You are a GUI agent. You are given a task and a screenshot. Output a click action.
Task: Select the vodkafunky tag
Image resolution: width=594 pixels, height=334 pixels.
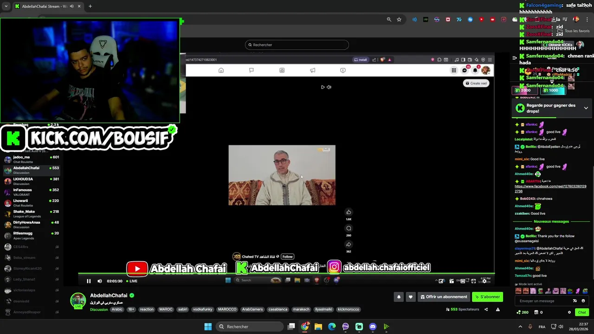[x=203, y=309]
